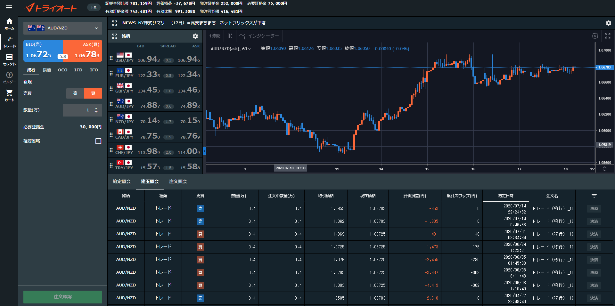This screenshot has height=306, width=615.
Task: Click 決済 for the first AUD/NZD position
Action: (594, 209)
